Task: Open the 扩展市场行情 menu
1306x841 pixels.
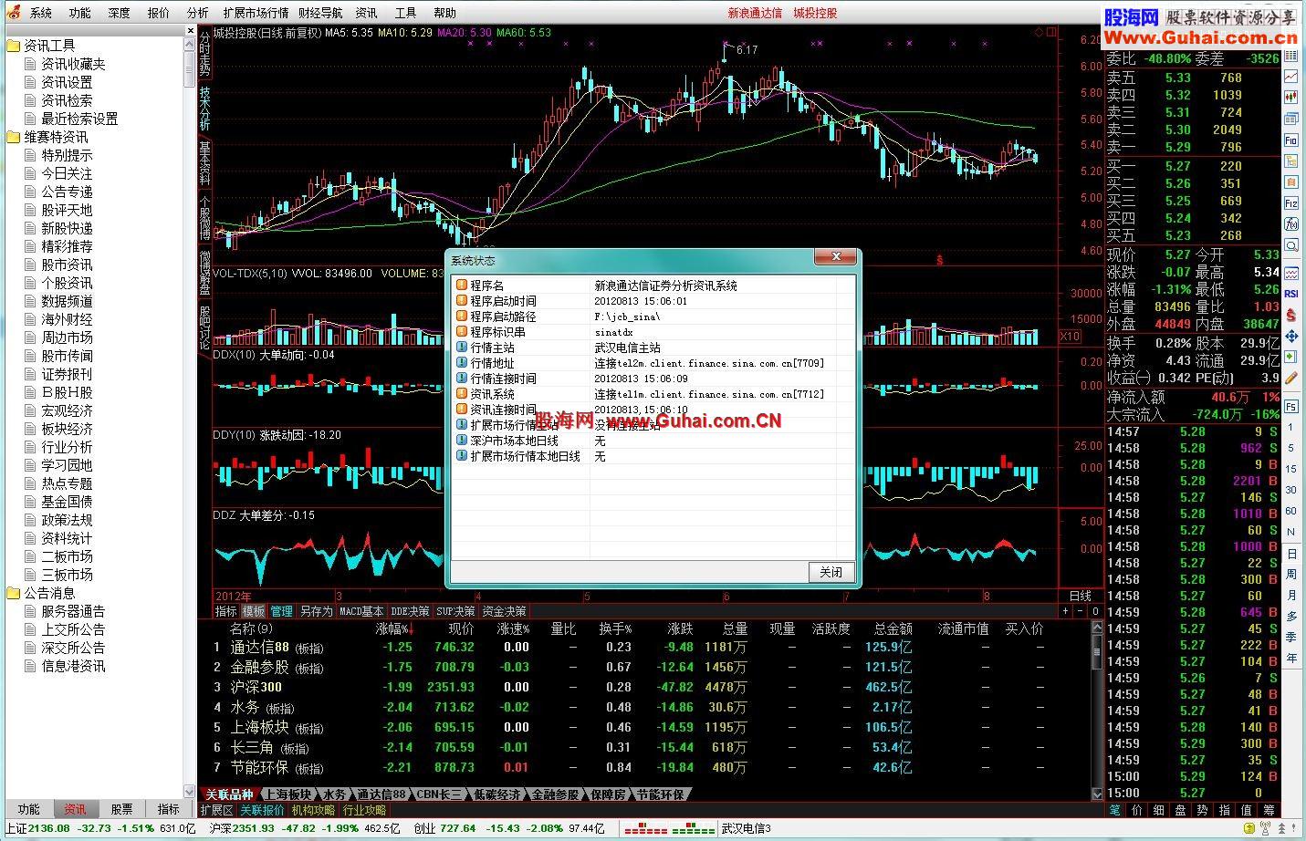Action: (256, 13)
